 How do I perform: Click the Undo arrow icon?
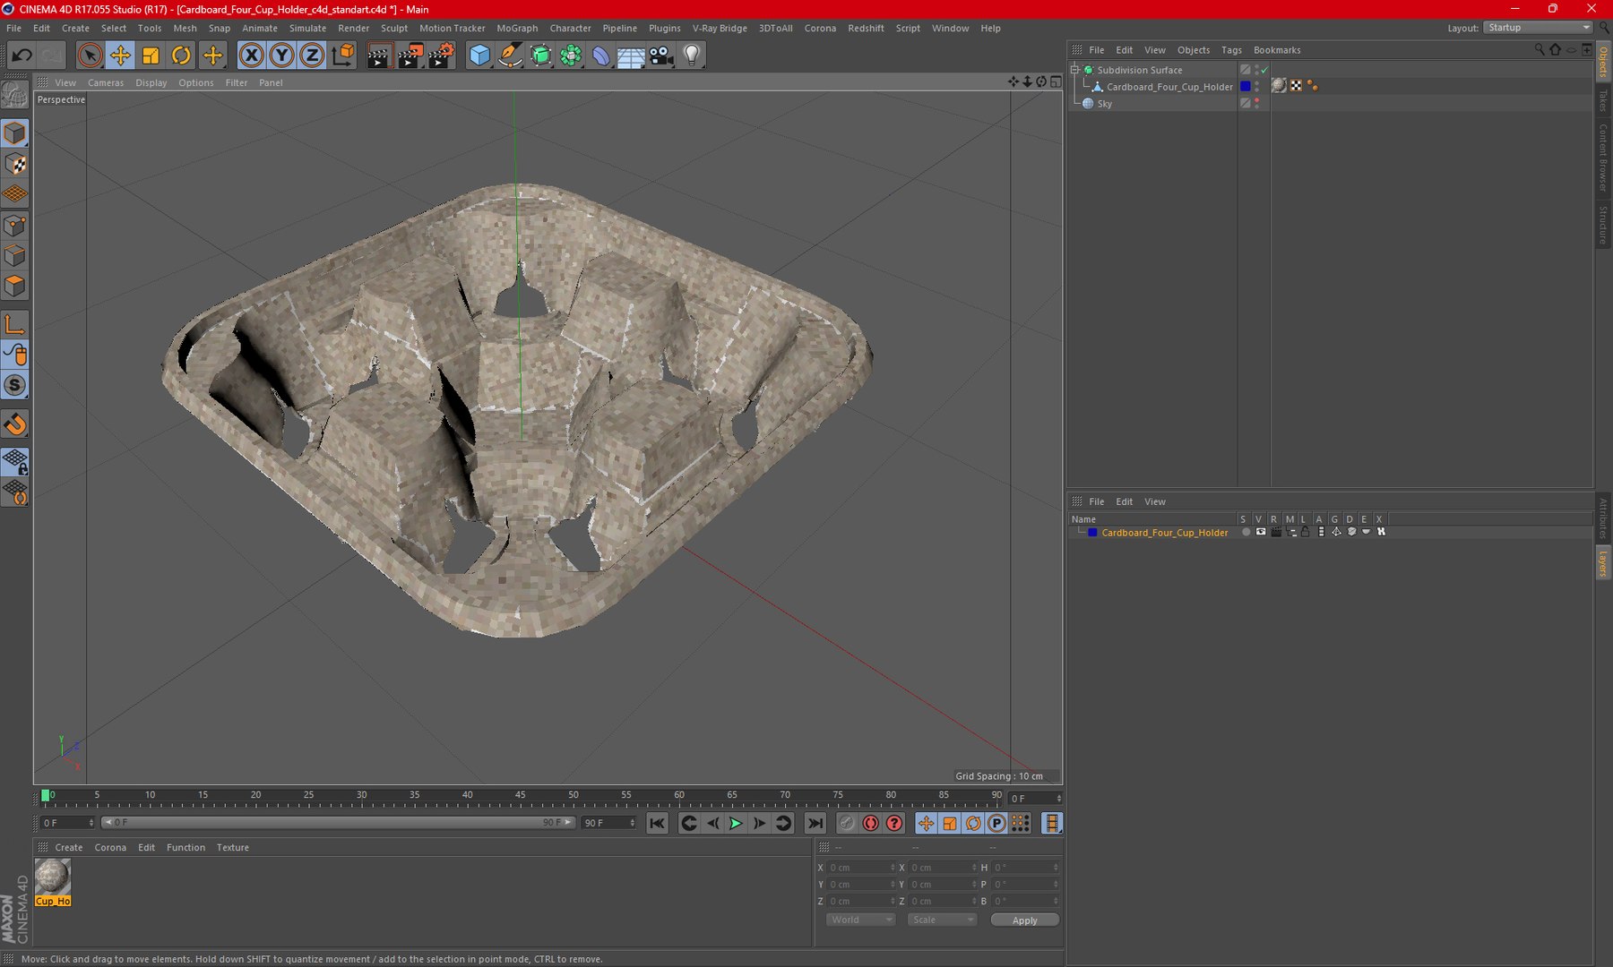pos(22,56)
